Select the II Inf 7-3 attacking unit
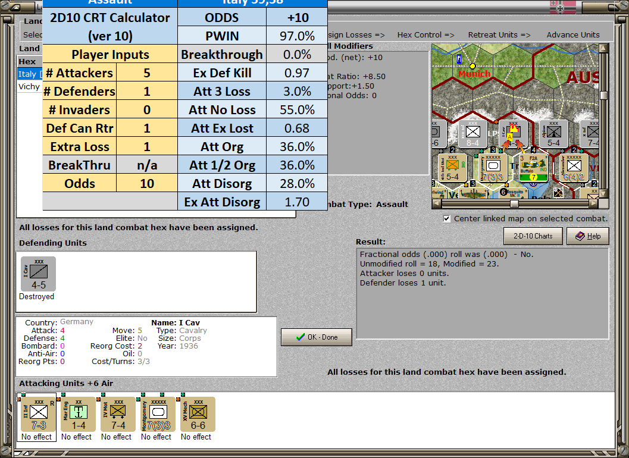The image size is (629, 458). click(x=38, y=414)
